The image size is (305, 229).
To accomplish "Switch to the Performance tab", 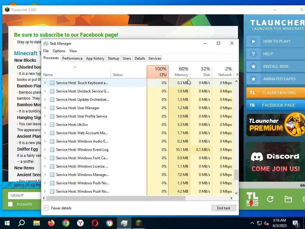I will [x=72, y=58].
